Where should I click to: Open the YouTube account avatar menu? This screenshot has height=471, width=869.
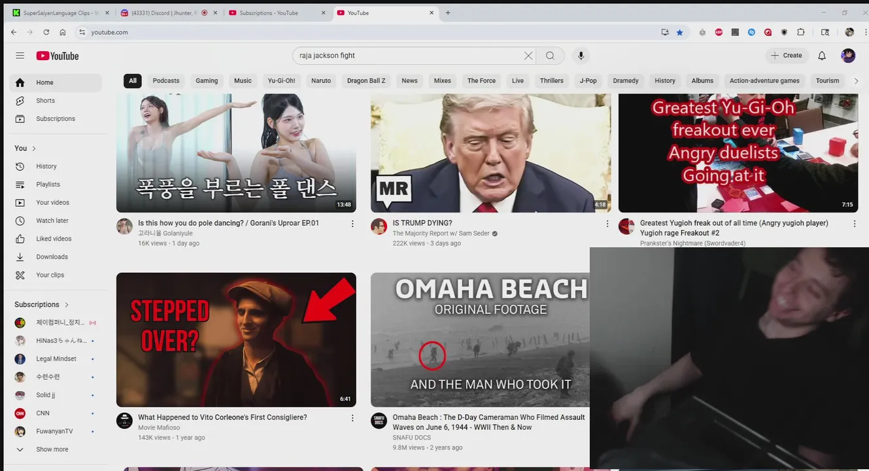coord(848,56)
